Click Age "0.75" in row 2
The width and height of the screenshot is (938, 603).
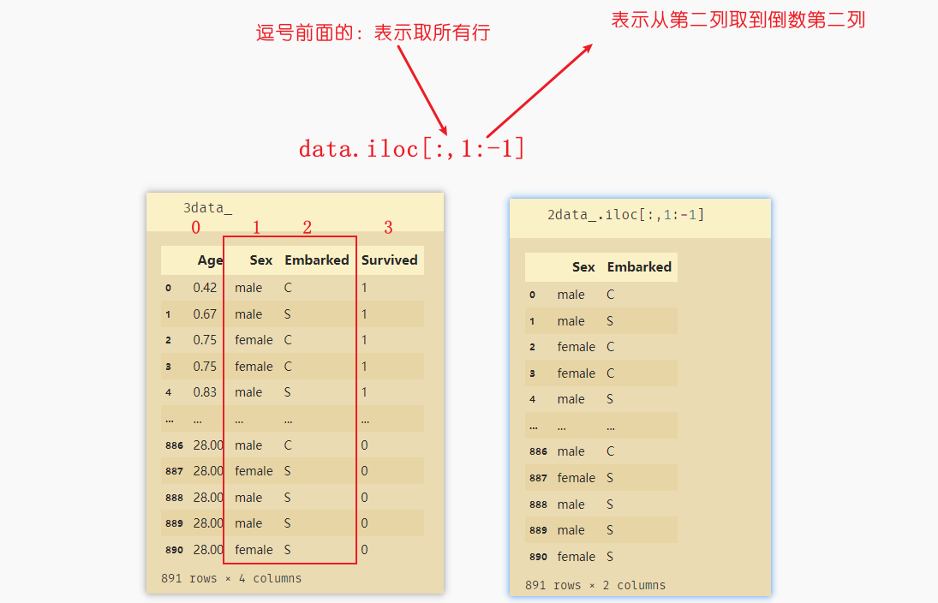205,340
